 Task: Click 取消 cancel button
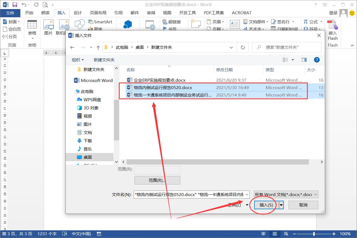point(303,205)
